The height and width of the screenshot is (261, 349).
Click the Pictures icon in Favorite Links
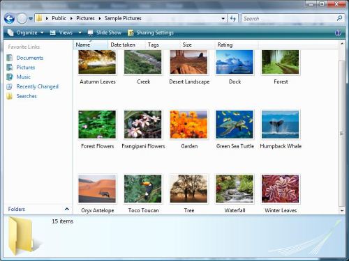tap(10, 68)
